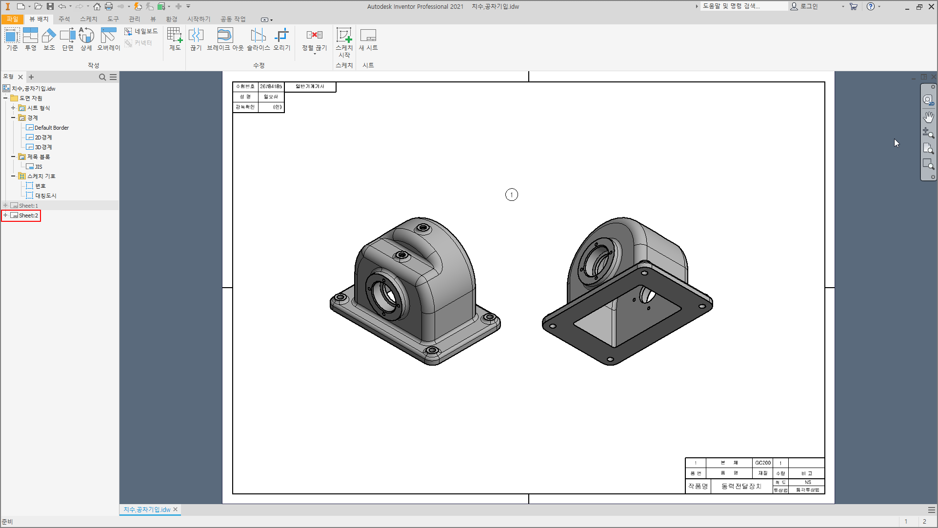Image resolution: width=938 pixels, height=528 pixels.
Task: Select the Default Border tree item
Action: click(51, 128)
